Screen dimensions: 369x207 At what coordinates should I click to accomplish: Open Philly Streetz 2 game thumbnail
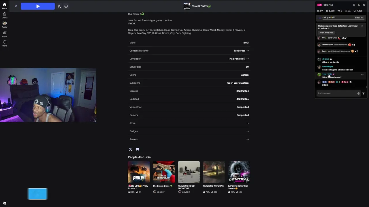point(139,172)
